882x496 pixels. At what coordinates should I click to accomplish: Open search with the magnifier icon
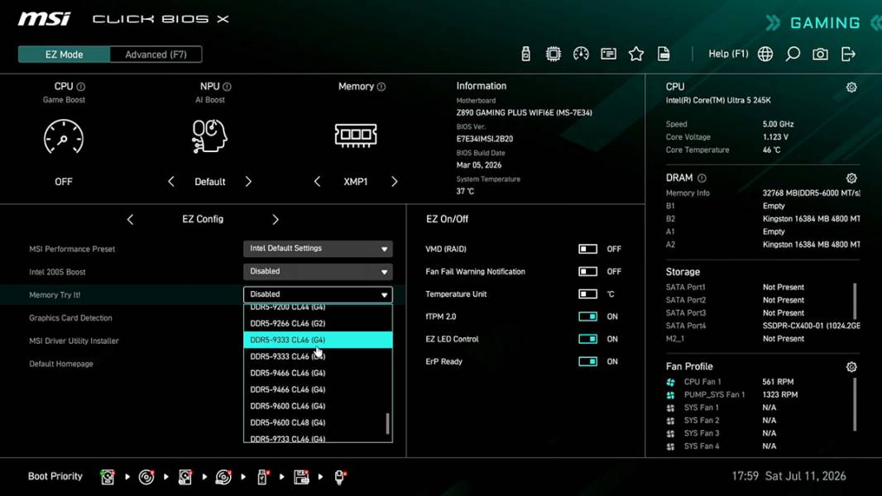793,54
